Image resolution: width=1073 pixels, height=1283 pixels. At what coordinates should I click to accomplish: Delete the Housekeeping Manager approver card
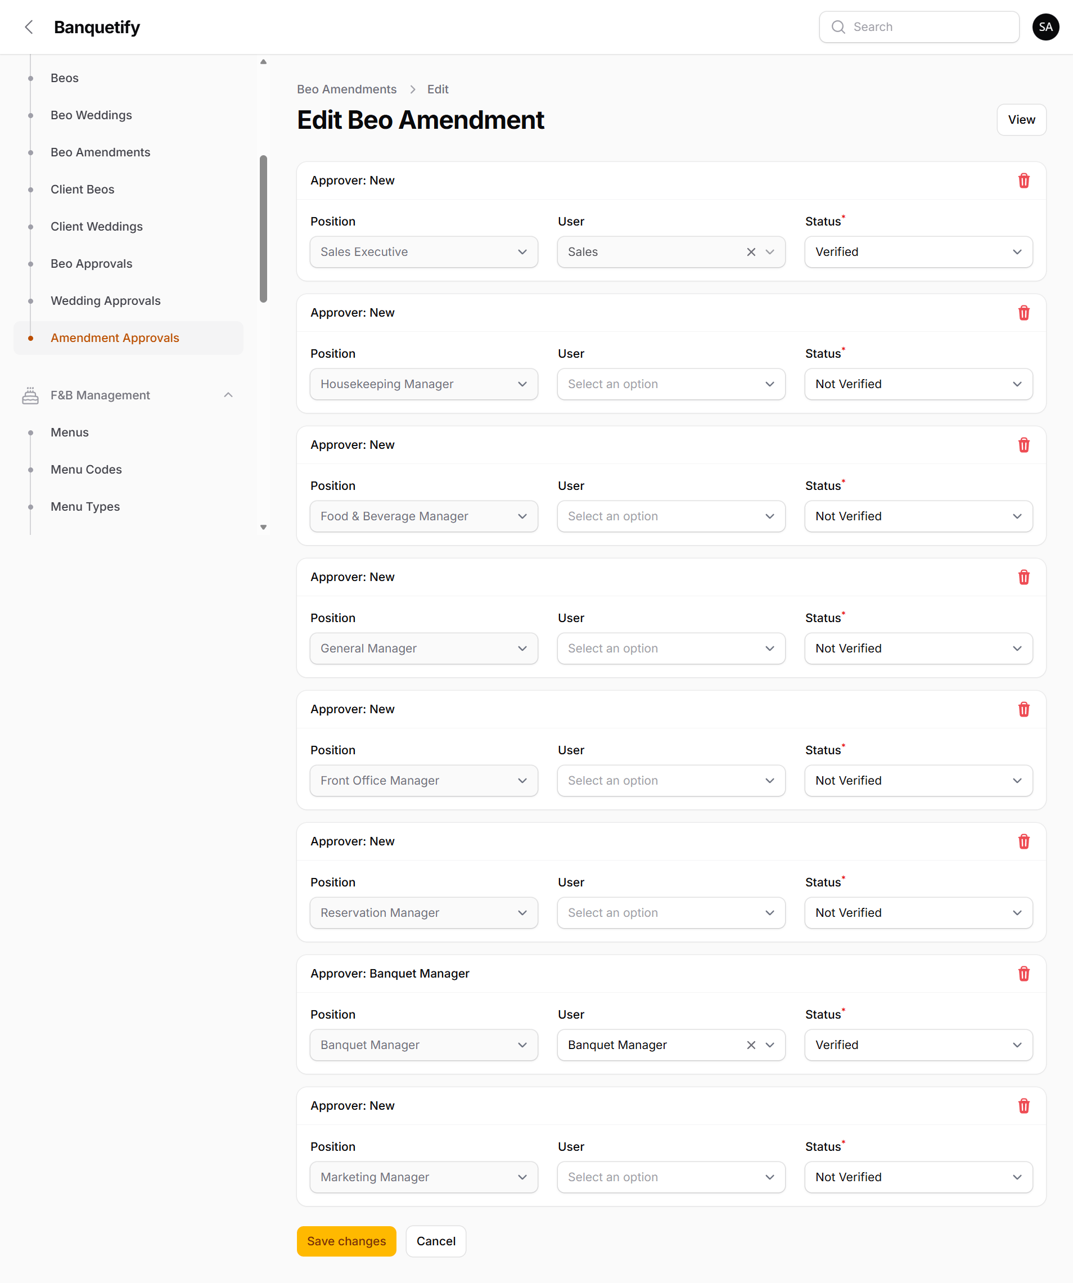[x=1024, y=313]
